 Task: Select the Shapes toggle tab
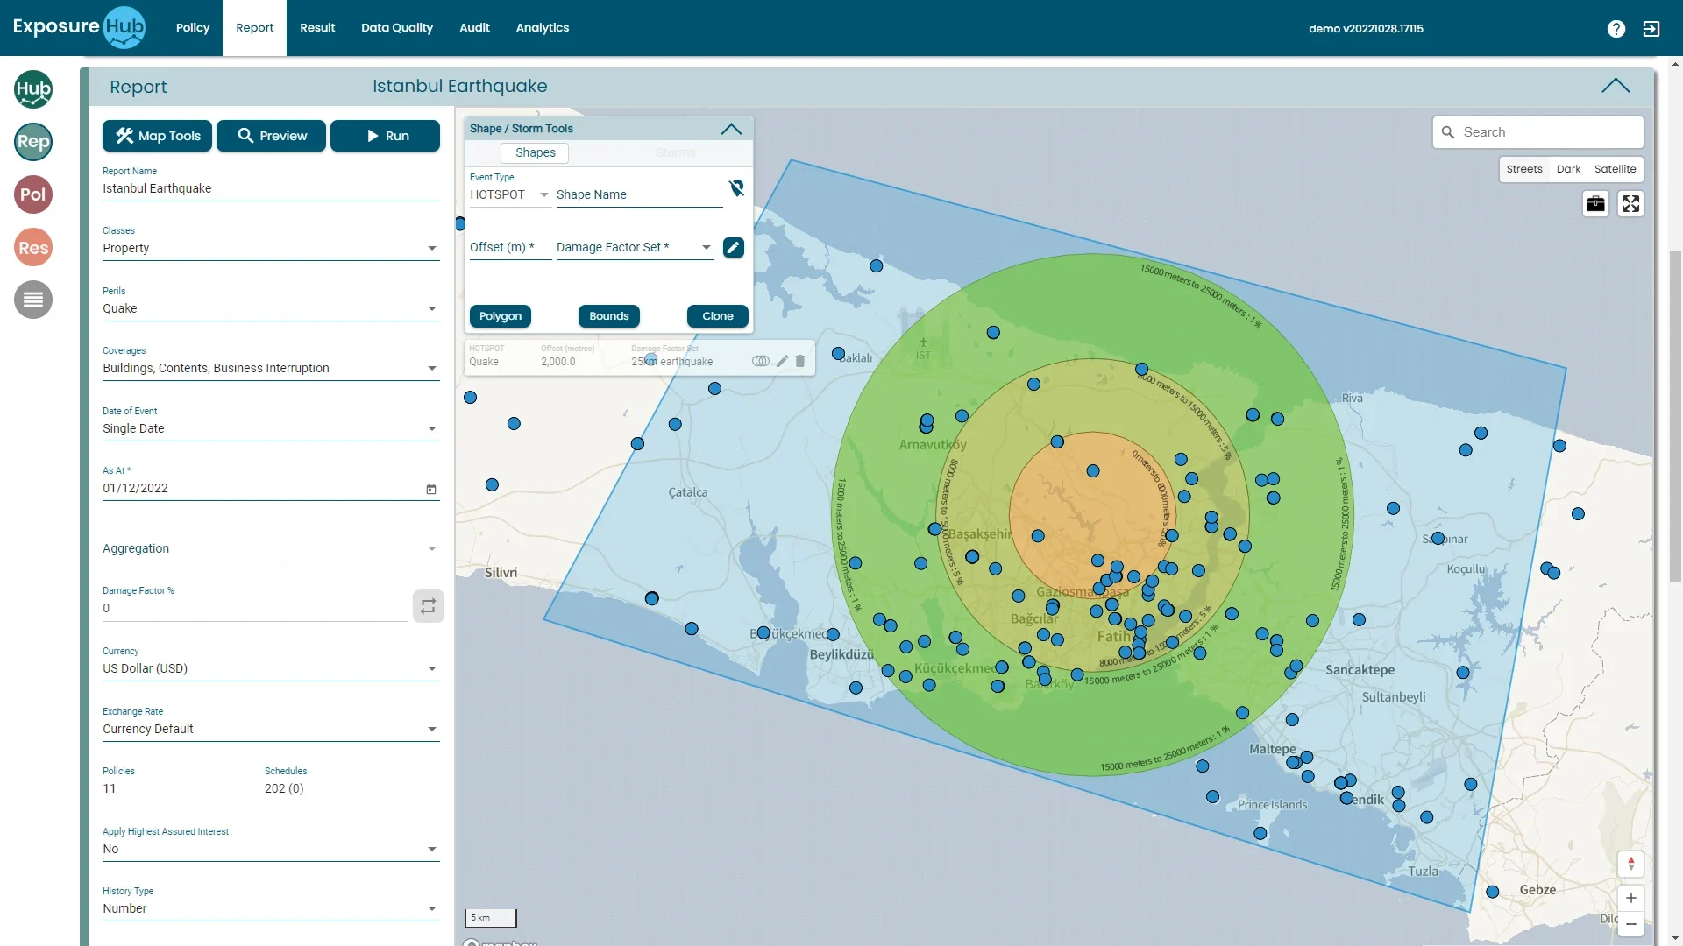click(x=536, y=152)
